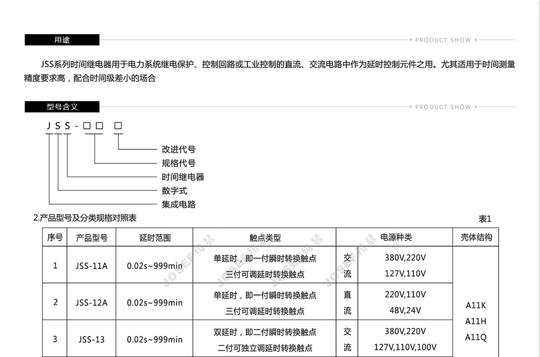Click serial number 2 in the table
This screenshot has width=540, height=357.
coord(55,302)
